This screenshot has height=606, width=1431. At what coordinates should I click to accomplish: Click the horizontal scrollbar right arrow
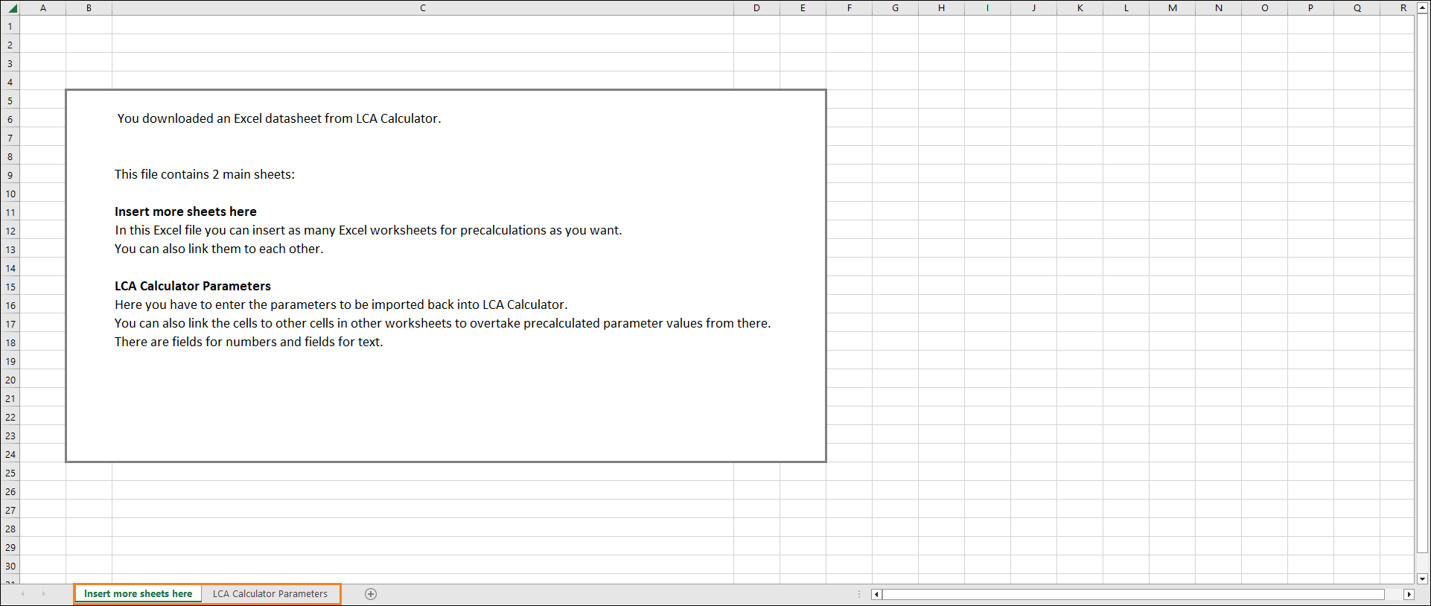[x=1409, y=594]
